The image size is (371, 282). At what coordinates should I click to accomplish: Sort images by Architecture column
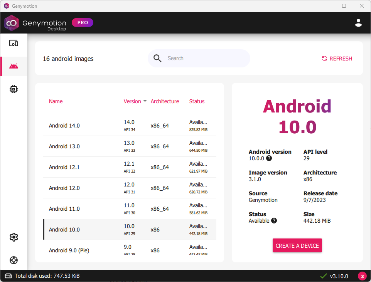click(x=165, y=101)
